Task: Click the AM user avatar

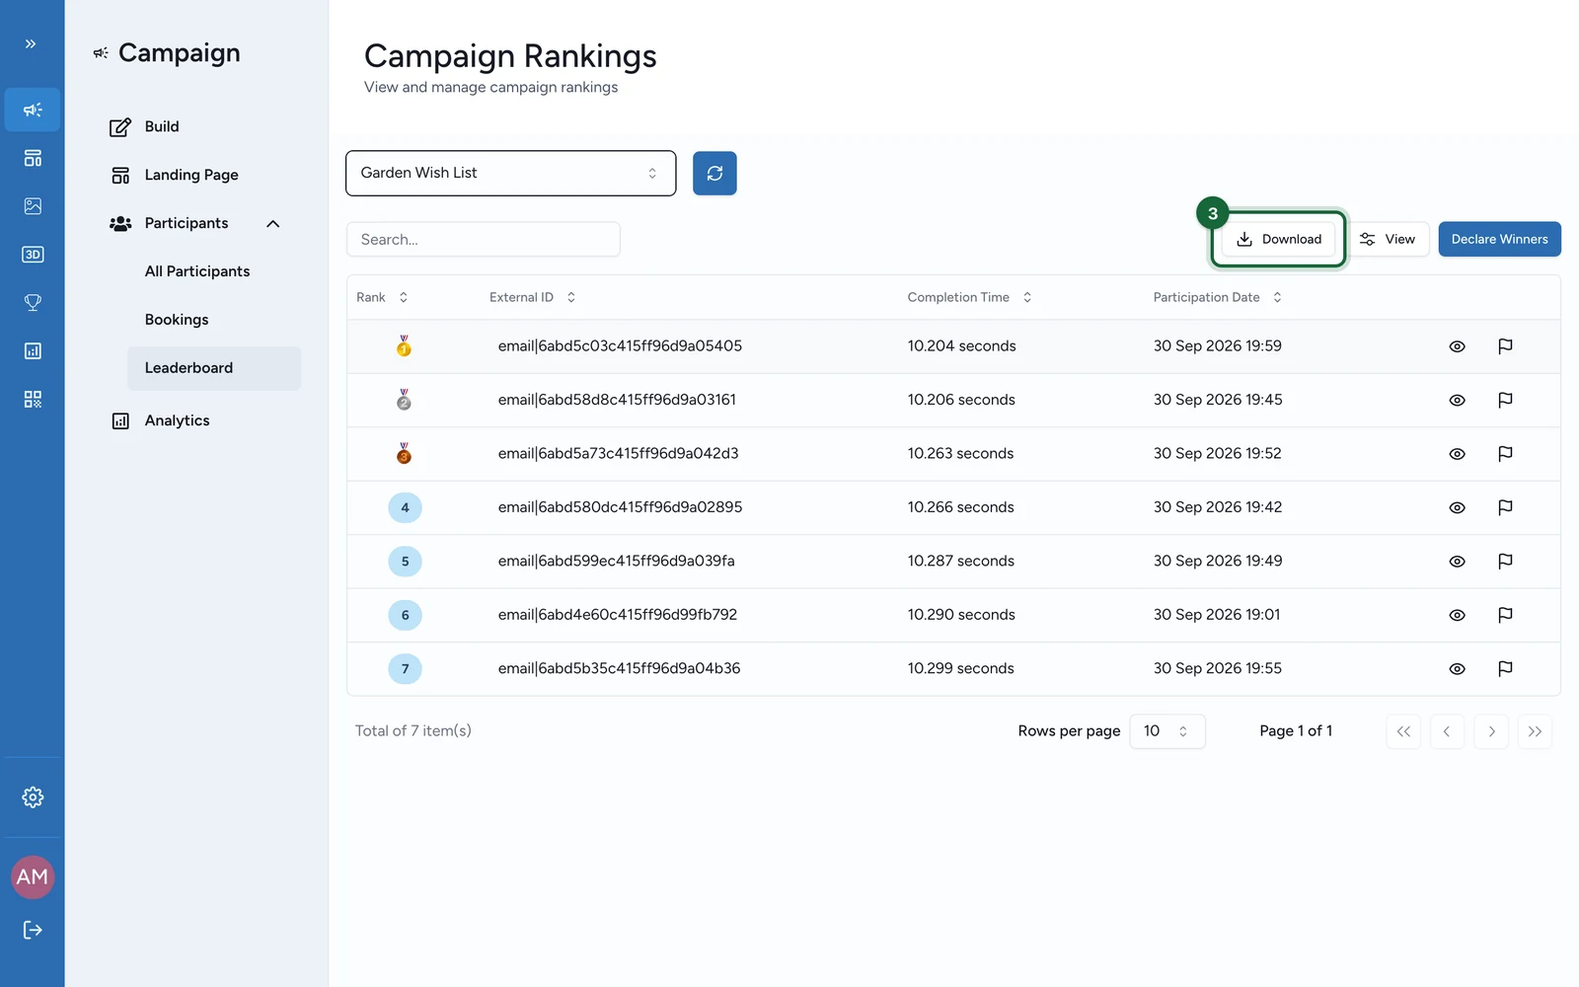Action: pyautogui.click(x=33, y=877)
